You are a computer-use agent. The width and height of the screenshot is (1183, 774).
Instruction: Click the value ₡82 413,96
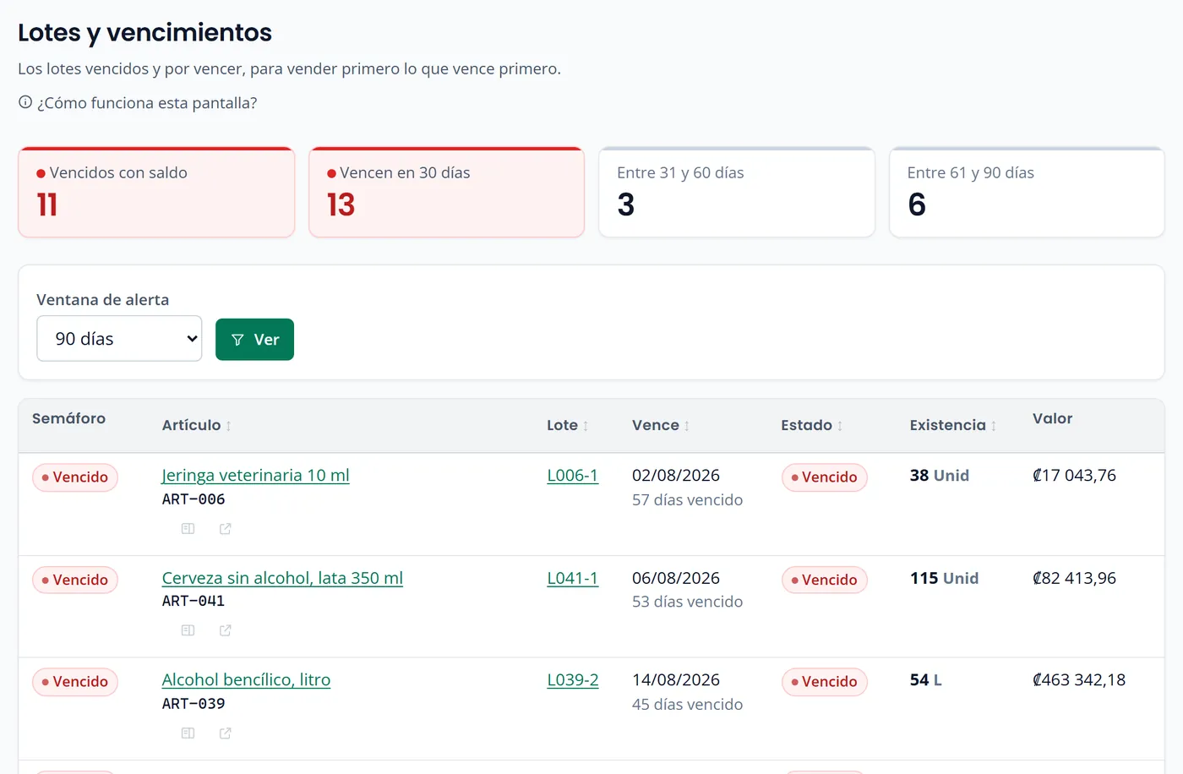click(1075, 578)
